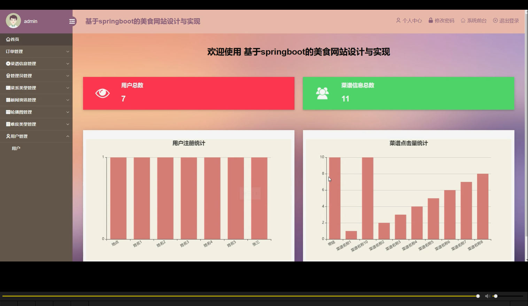Expand the 菜系类型管理 chevron
The width and height of the screenshot is (528, 306).
click(68, 88)
